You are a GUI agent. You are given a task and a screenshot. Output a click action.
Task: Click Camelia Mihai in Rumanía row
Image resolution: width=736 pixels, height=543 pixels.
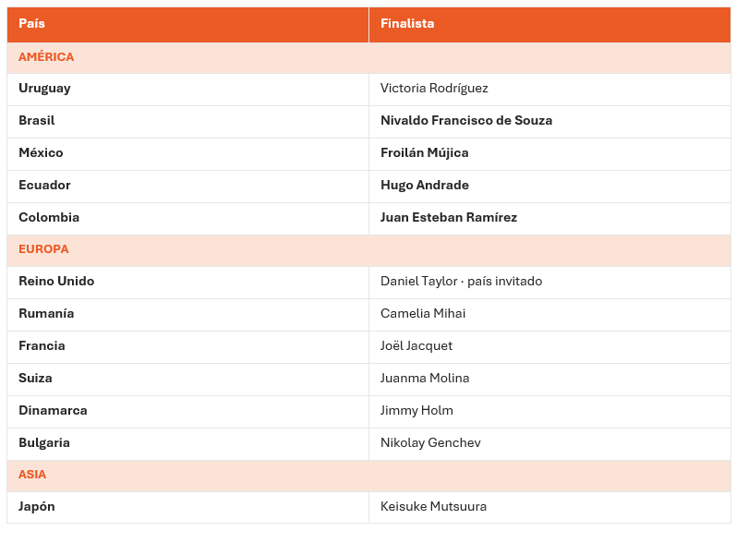tap(423, 313)
